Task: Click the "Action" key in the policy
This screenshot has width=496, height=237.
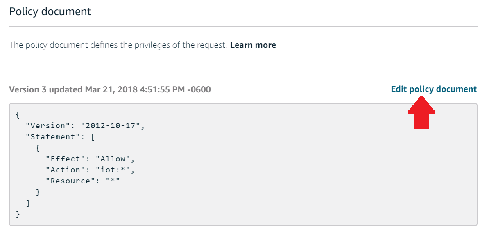Action: [66, 170]
